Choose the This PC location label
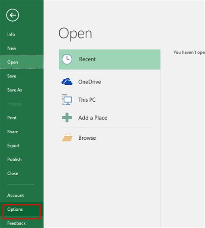205x228 pixels. click(x=87, y=100)
